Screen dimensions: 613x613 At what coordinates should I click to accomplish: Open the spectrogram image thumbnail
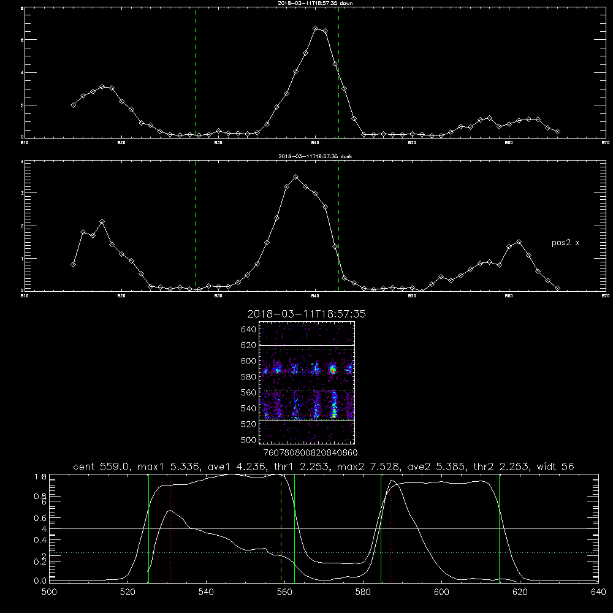click(307, 383)
